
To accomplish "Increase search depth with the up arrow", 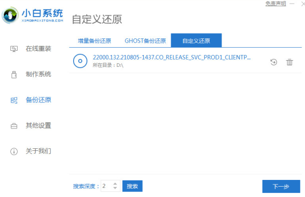I will coord(115,184).
